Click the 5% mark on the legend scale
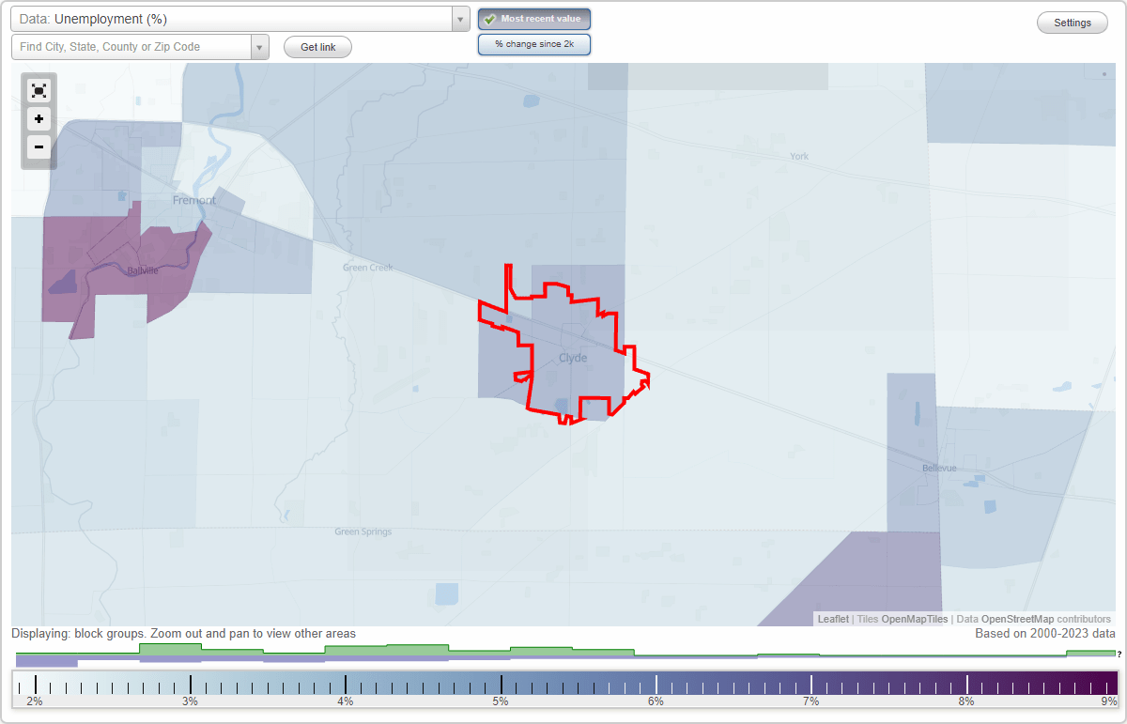The image size is (1127, 724). tap(501, 701)
